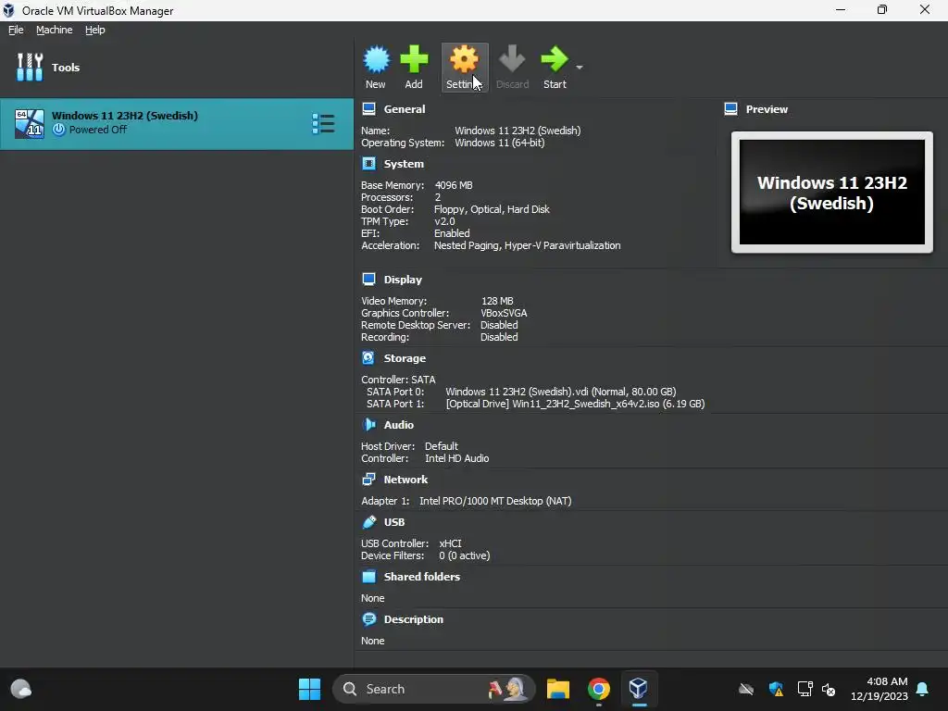The width and height of the screenshot is (948, 711).
Task: Click the boot order Floppy, Optical, Hard Disk
Action: pyautogui.click(x=492, y=209)
